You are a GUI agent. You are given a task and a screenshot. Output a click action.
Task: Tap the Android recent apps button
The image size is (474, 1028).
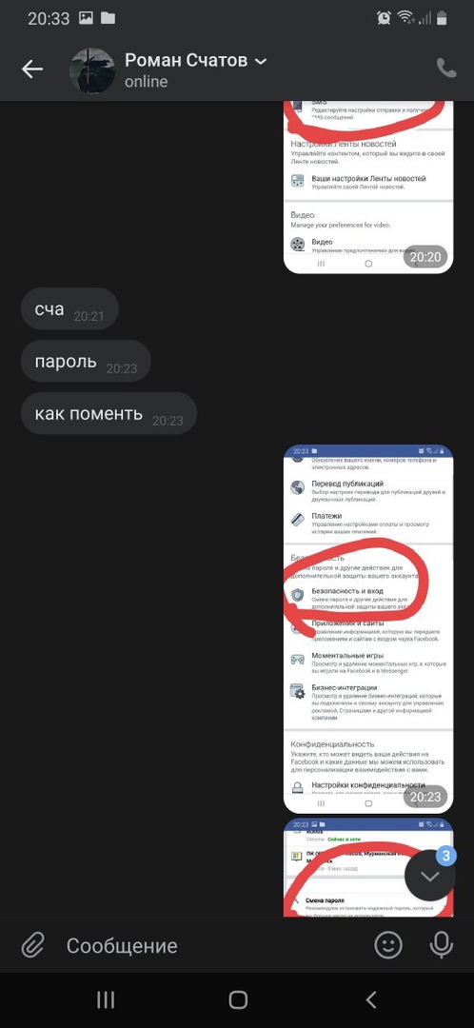[x=106, y=999]
